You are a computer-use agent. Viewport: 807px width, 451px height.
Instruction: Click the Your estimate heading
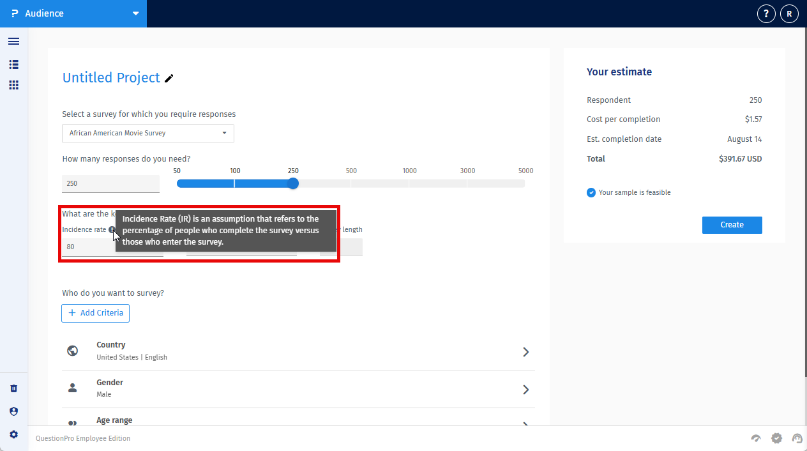tap(619, 72)
